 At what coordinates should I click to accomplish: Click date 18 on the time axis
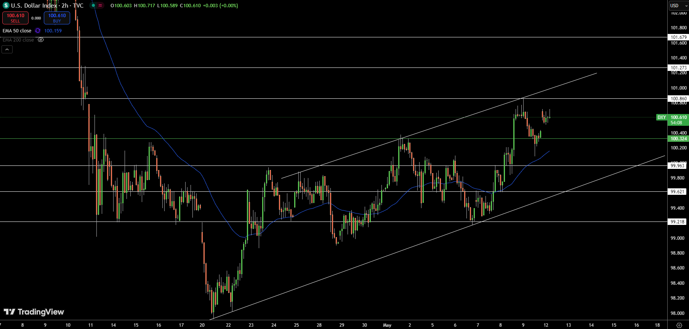pyautogui.click(x=657, y=325)
